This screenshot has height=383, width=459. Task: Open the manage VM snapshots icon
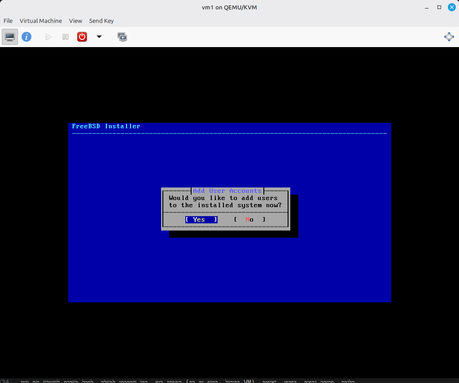tap(122, 37)
